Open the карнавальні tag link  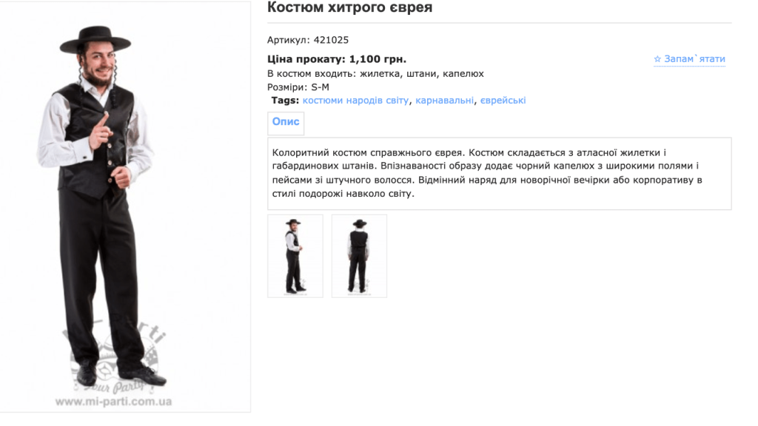tap(444, 101)
